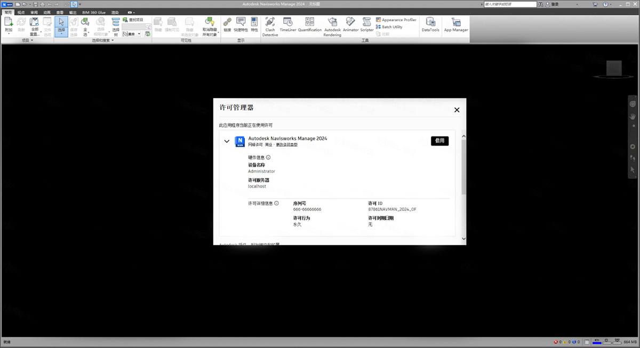Click the Save icon in quick access toolbar
This screenshot has height=348, width=640.
point(35,4)
